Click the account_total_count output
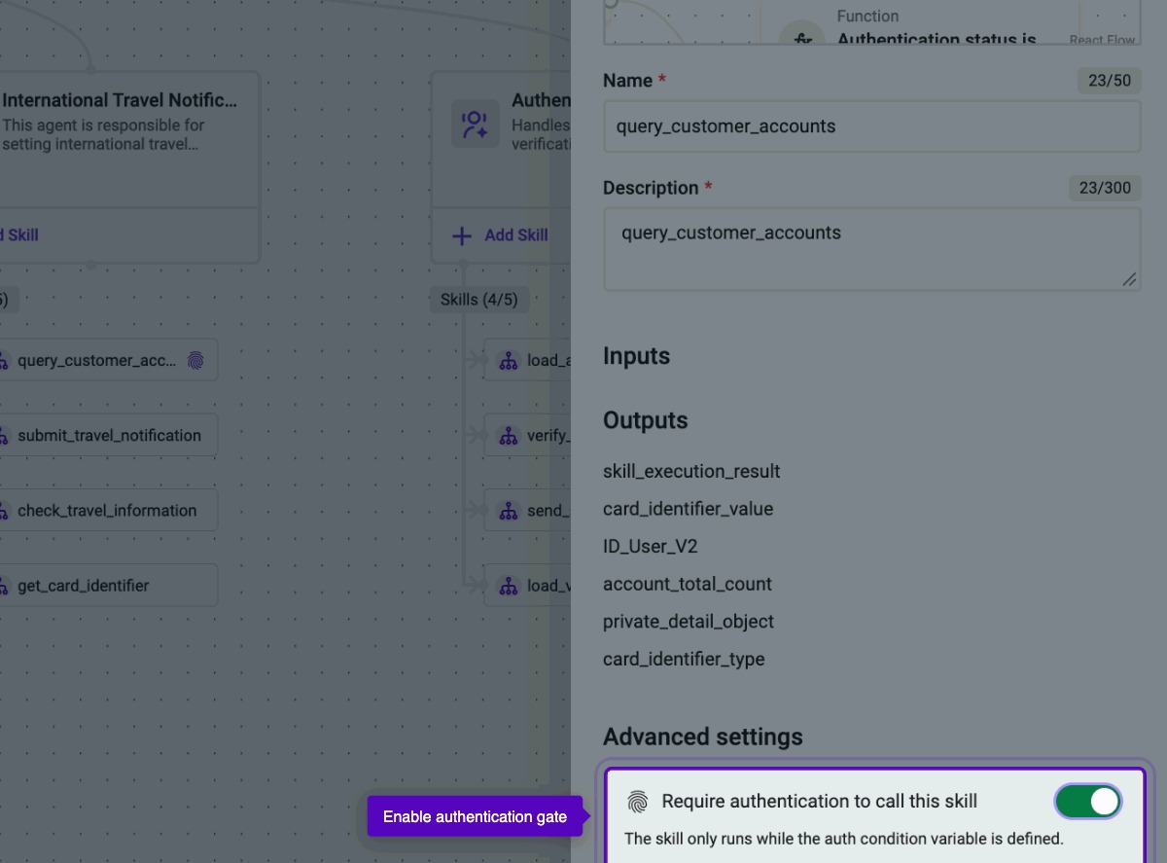The height and width of the screenshot is (863, 1167). (x=688, y=584)
